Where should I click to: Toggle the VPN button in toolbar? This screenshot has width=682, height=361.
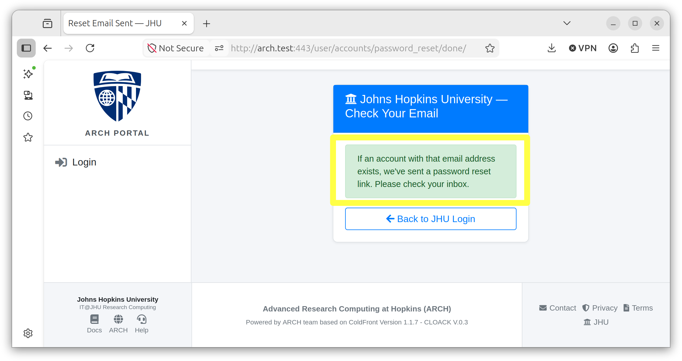583,48
